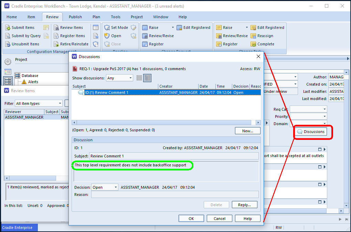Viewport: 351px width, 232px height.
Task: Switch to plain list view in Discussions
Action: coord(139,78)
